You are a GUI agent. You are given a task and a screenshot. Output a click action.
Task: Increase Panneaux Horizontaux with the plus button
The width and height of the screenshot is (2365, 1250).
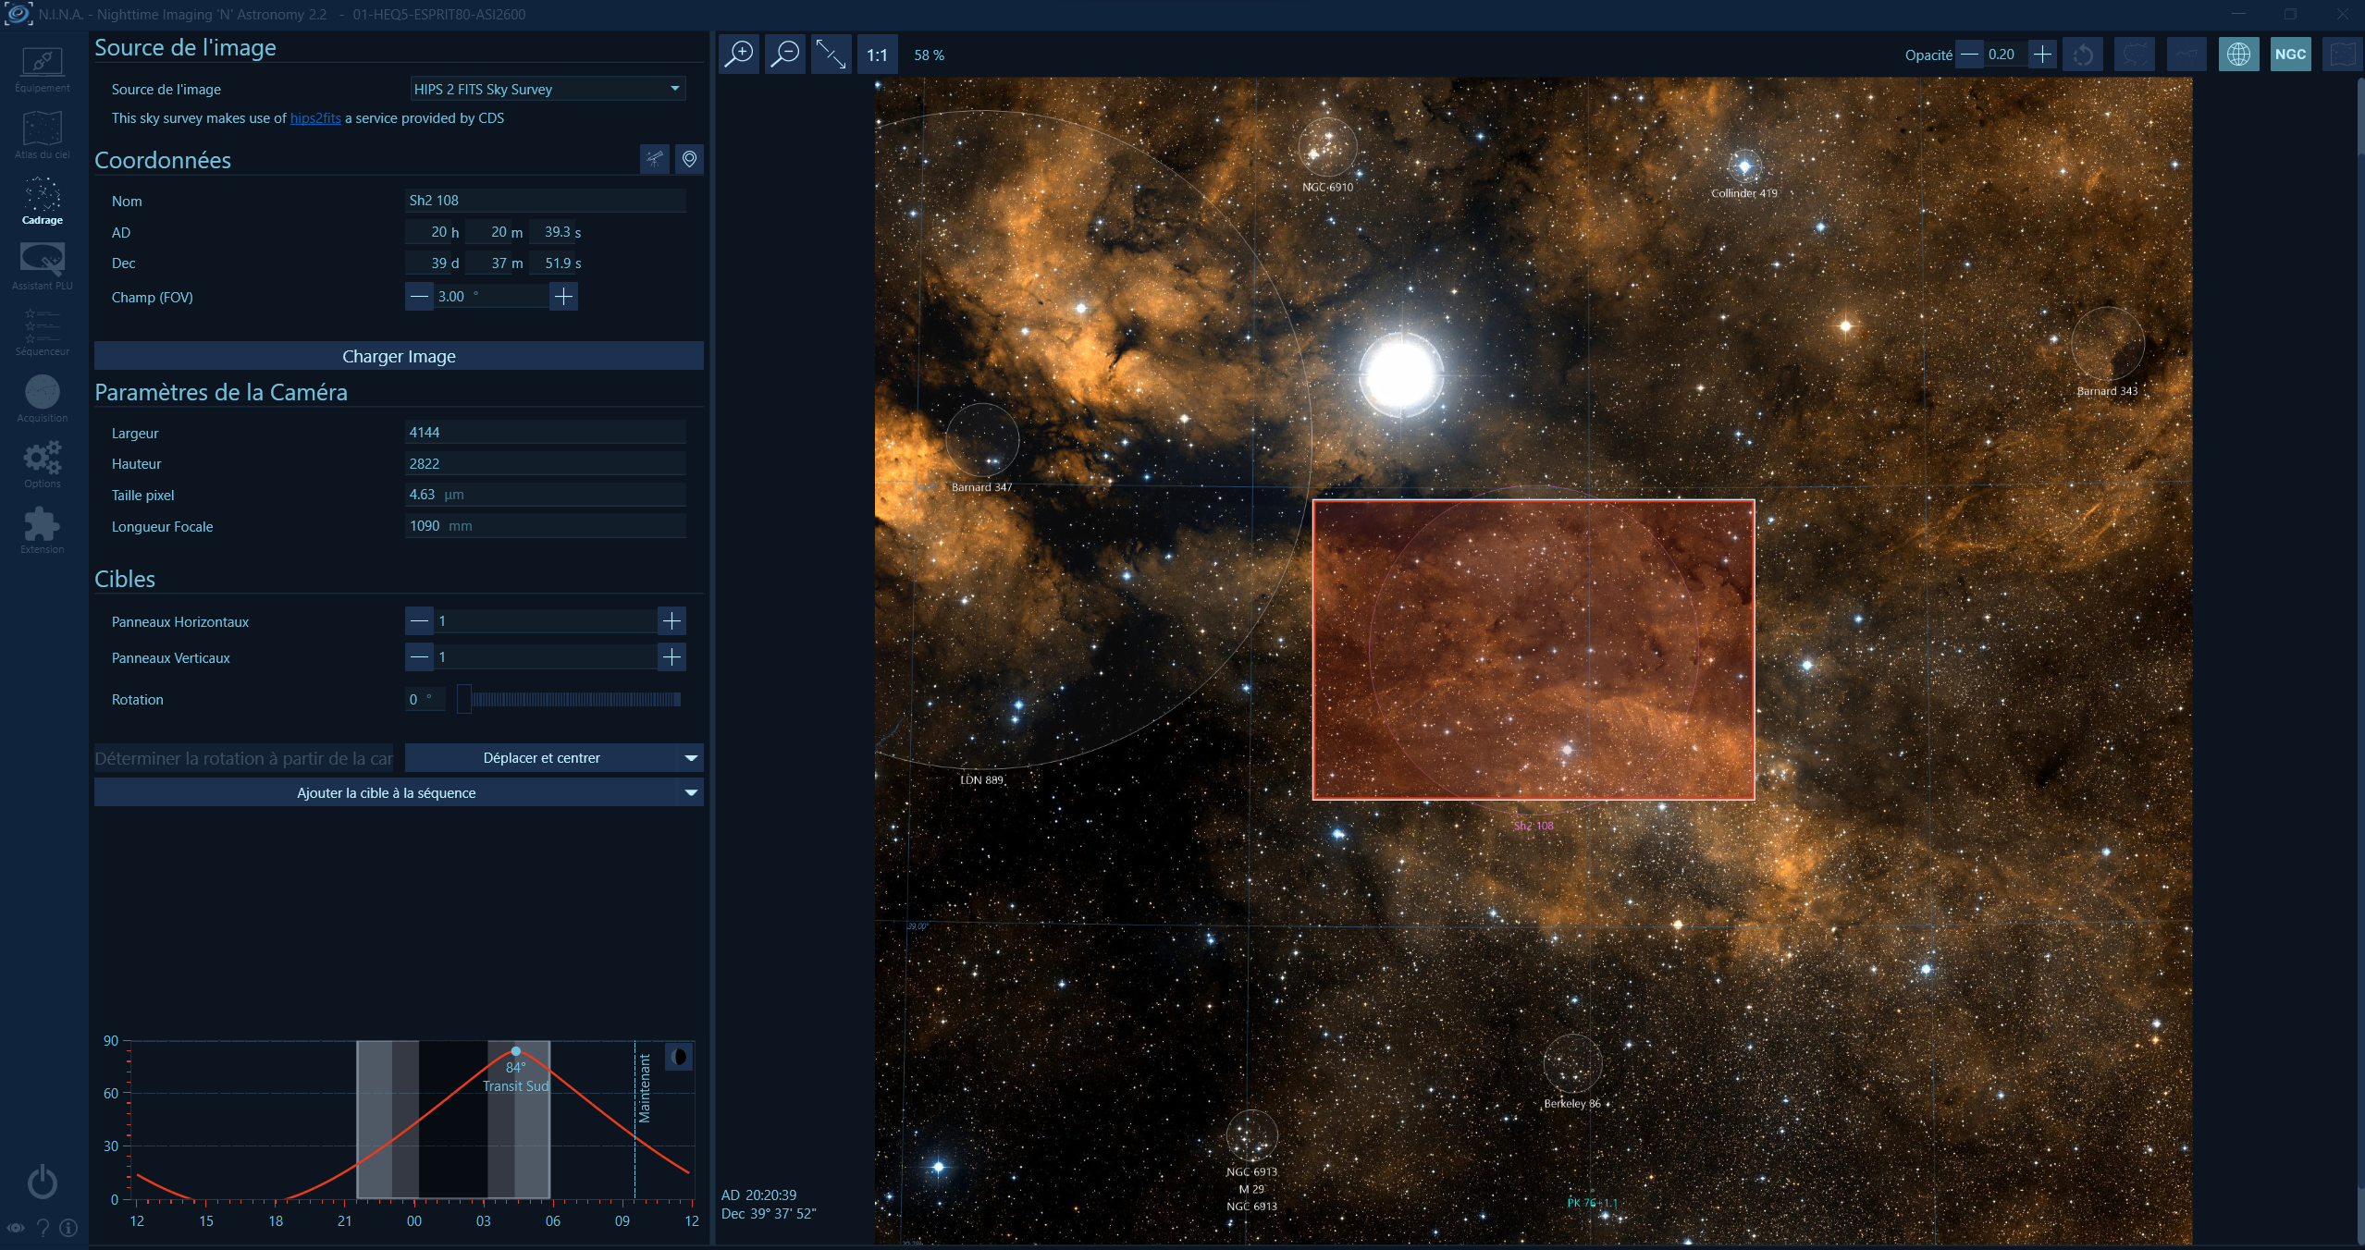click(x=671, y=621)
